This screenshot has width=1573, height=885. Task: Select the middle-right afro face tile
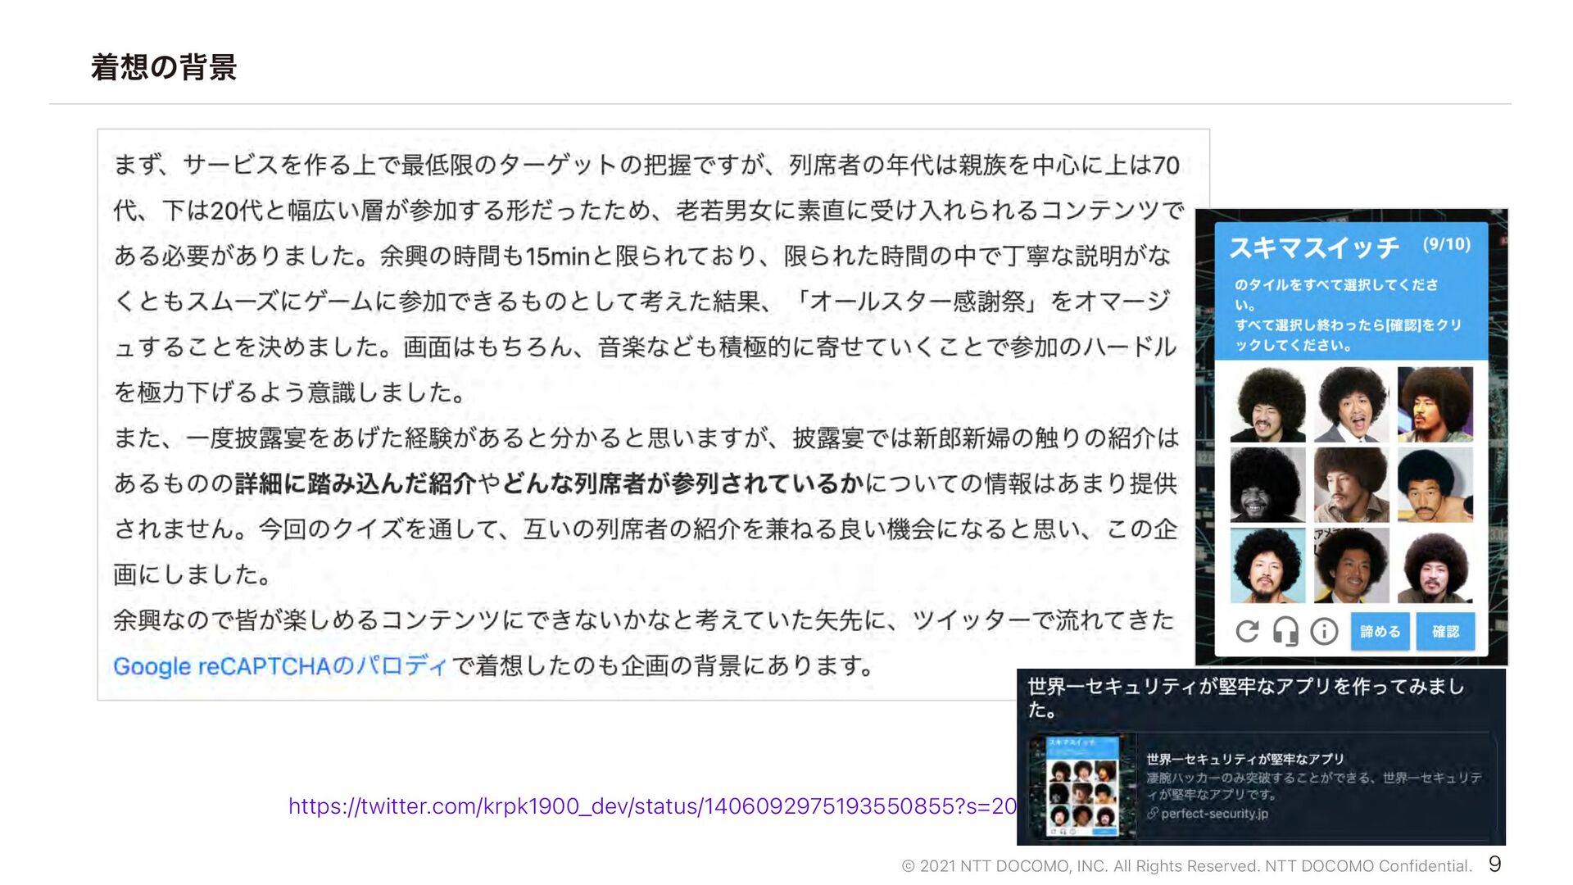pos(1435,485)
